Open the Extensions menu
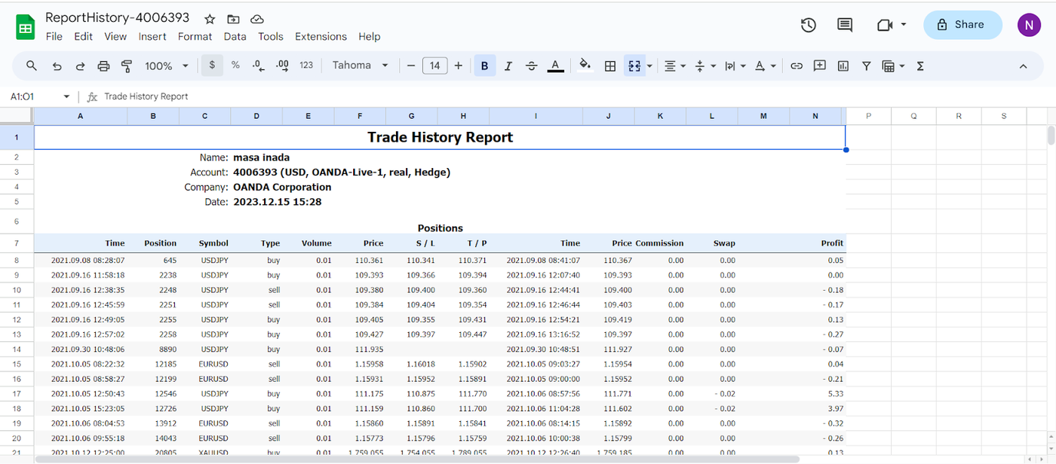Viewport: 1056px width, 464px height. pyautogui.click(x=321, y=36)
